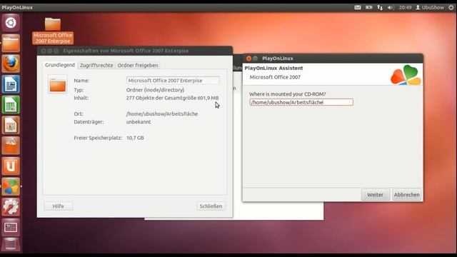Open LibreOffice Writer from the launcher
This screenshot has height=257, width=457.
coord(11,84)
